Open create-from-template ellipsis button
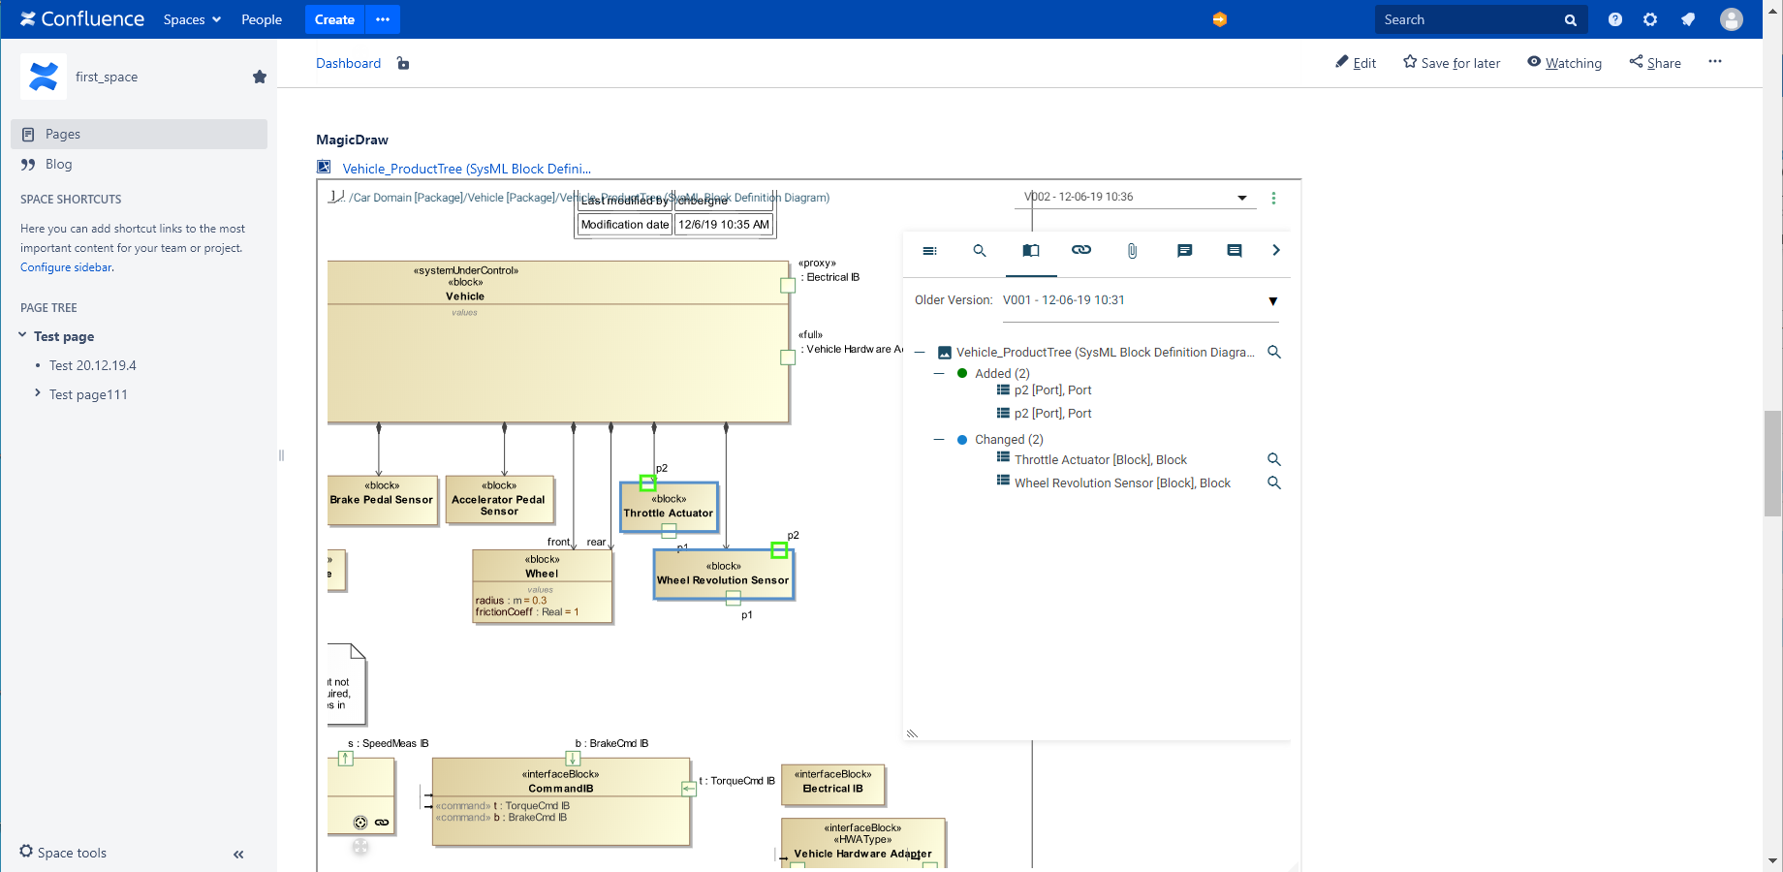This screenshot has height=872, width=1783. tap(383, 19)
